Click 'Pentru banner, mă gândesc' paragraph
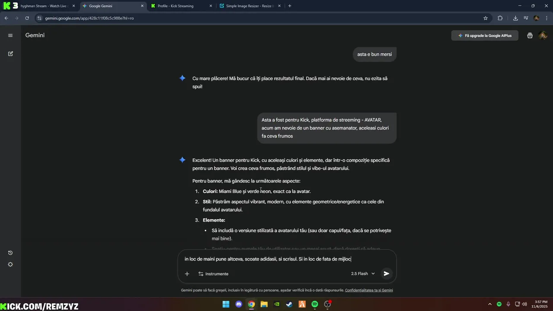This screenshot has height=311, width=553. click(x=246, y=181)
